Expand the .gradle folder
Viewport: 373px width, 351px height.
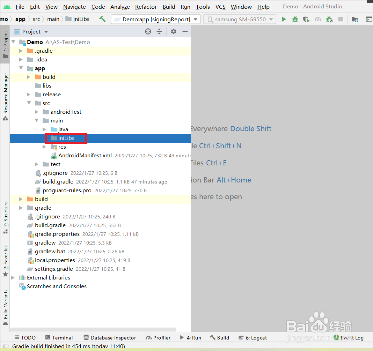coord(21,51)
